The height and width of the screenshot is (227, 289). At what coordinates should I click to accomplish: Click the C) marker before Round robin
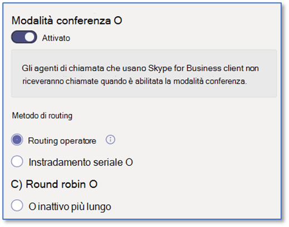coord(17,185)
